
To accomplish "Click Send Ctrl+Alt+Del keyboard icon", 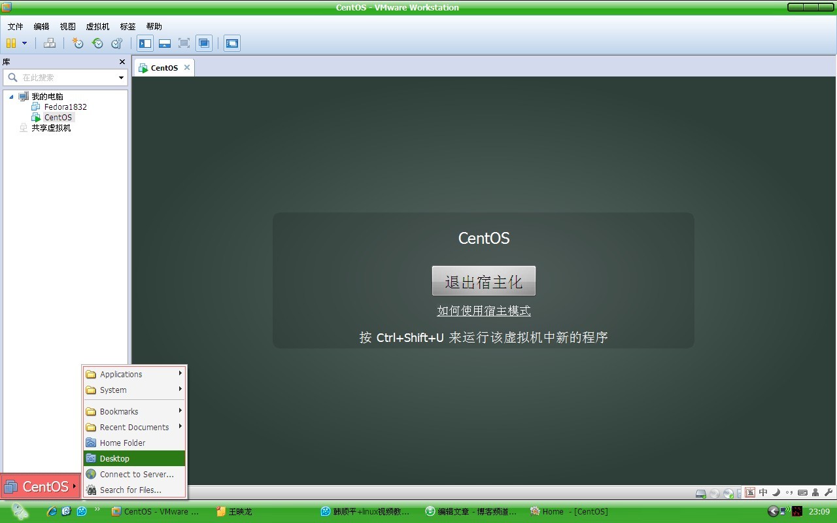I will pyautogui.click(x=50, y=43).
